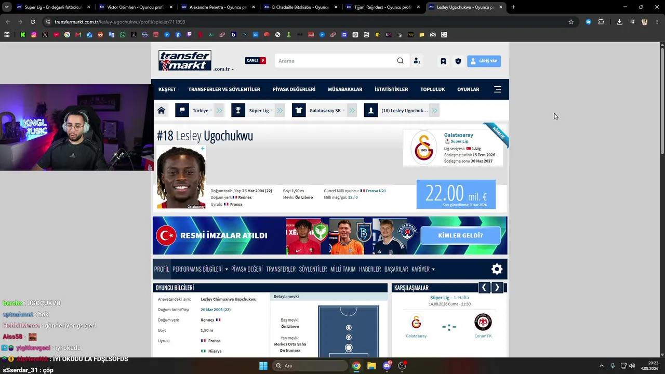Bookmark this page with the star icon
This screenshot has height=374, width=665.
[x=571, y=22]
